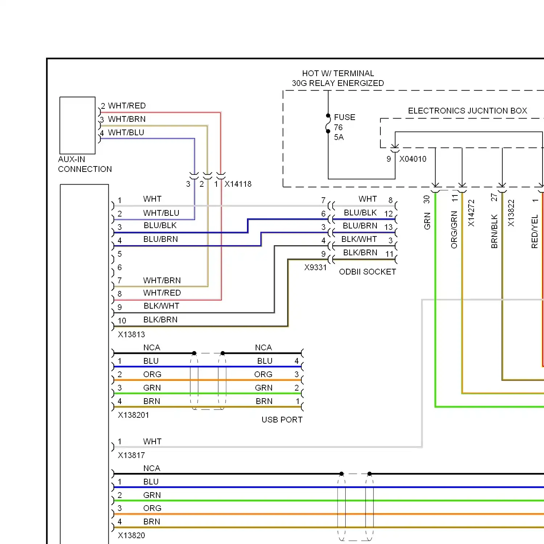Click the 'AUX-IN' label text
Image resolution: width=544 pixels, height=544 pixels.
tap(72, 159)
